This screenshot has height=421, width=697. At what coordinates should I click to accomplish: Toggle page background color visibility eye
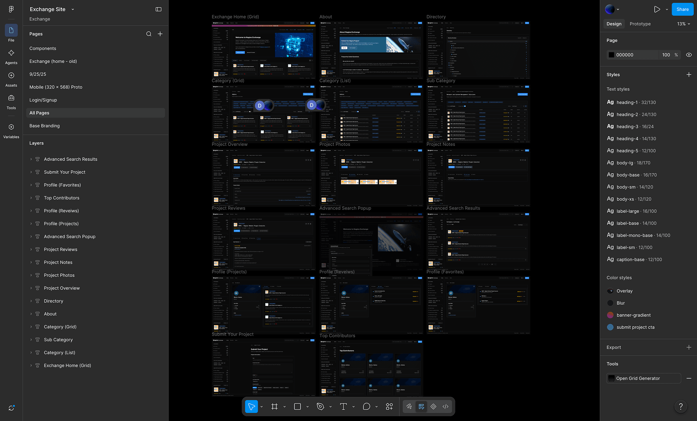point(689,55)
